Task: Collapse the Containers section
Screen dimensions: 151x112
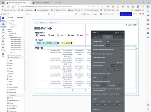Action: (x=8, y=95)
